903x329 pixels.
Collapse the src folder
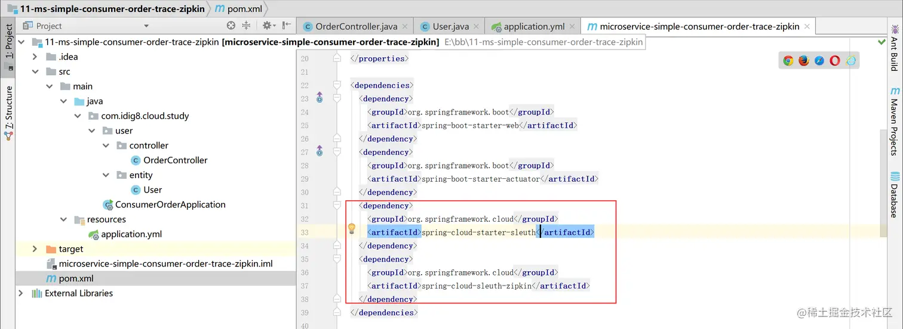pyautogui.click(x=35, y=72)
